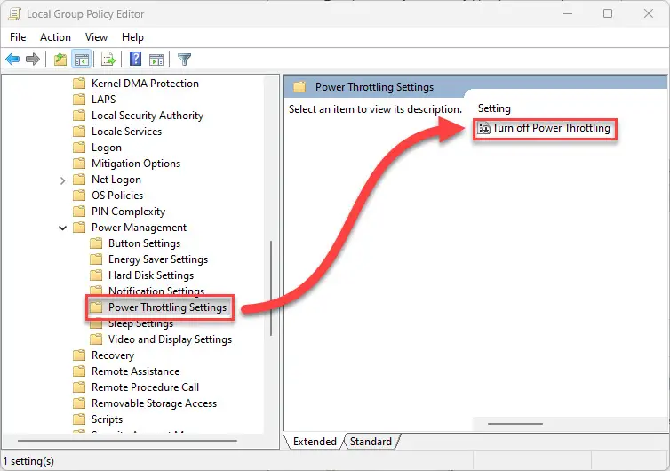The height and width of the screenshot is (471, 670).
Task: Click the tree pane horizontal scrollbar
Action: (127, 440)
